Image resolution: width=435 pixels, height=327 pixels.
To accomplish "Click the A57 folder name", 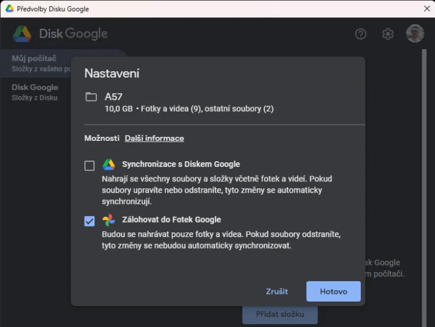I will coord(114,97).
